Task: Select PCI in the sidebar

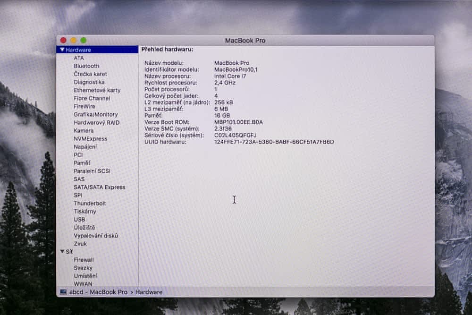Action: 78,155
